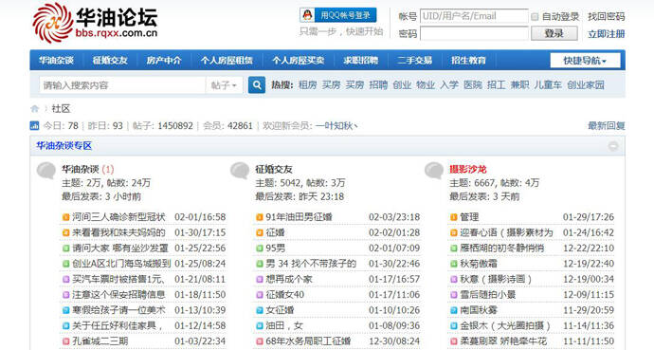Click the blue icon before 南国秋雾
This screenshot has width=654, height=350.
(x=454, y=310)
